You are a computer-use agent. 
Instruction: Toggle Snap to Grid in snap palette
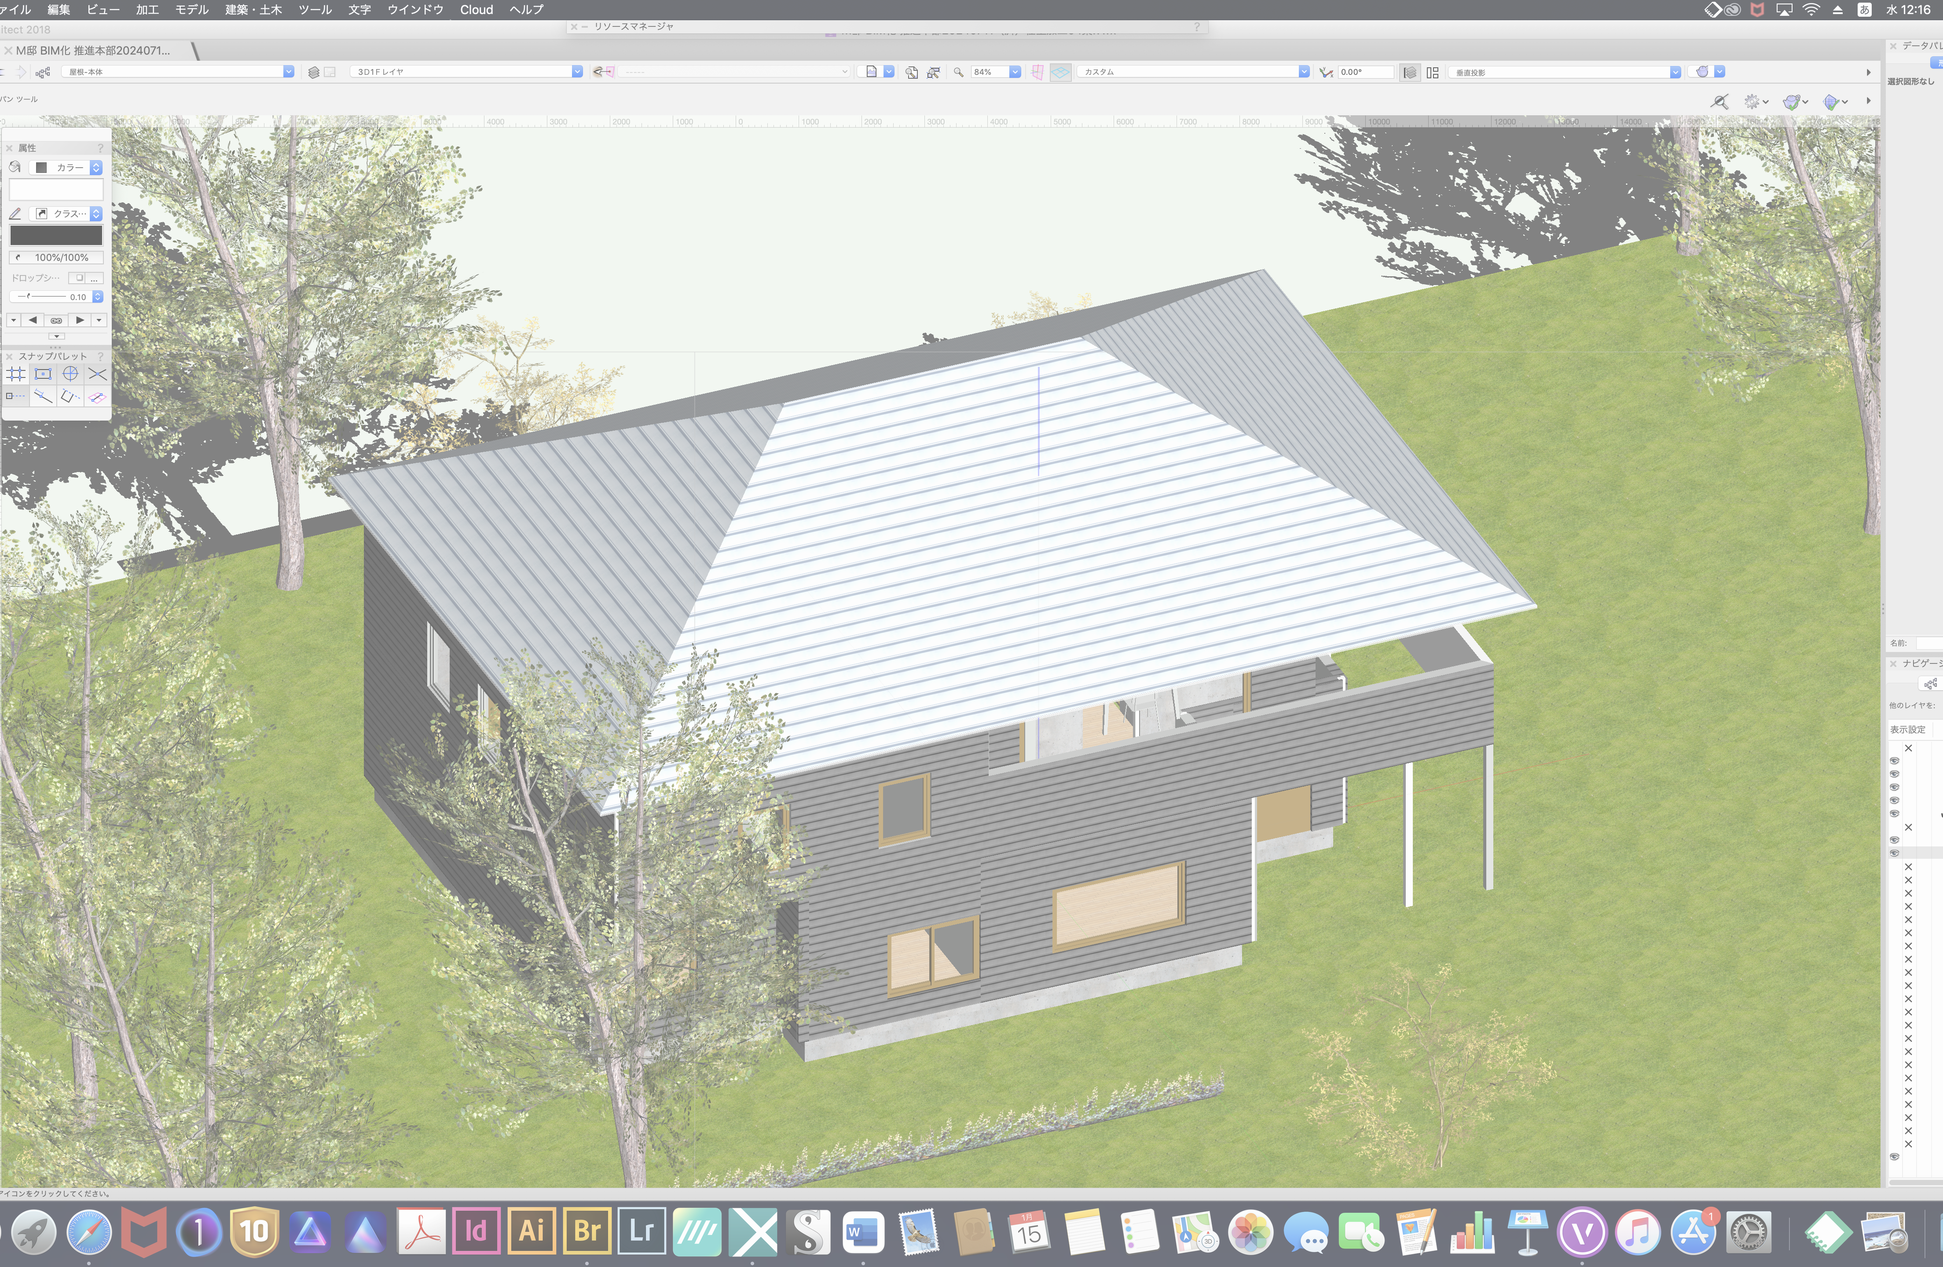pos(16,375)
